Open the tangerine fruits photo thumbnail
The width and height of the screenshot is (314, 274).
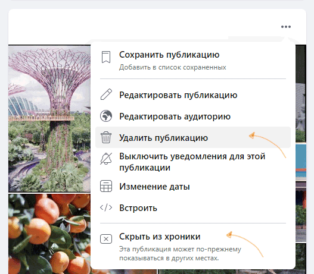click(49, 234)
